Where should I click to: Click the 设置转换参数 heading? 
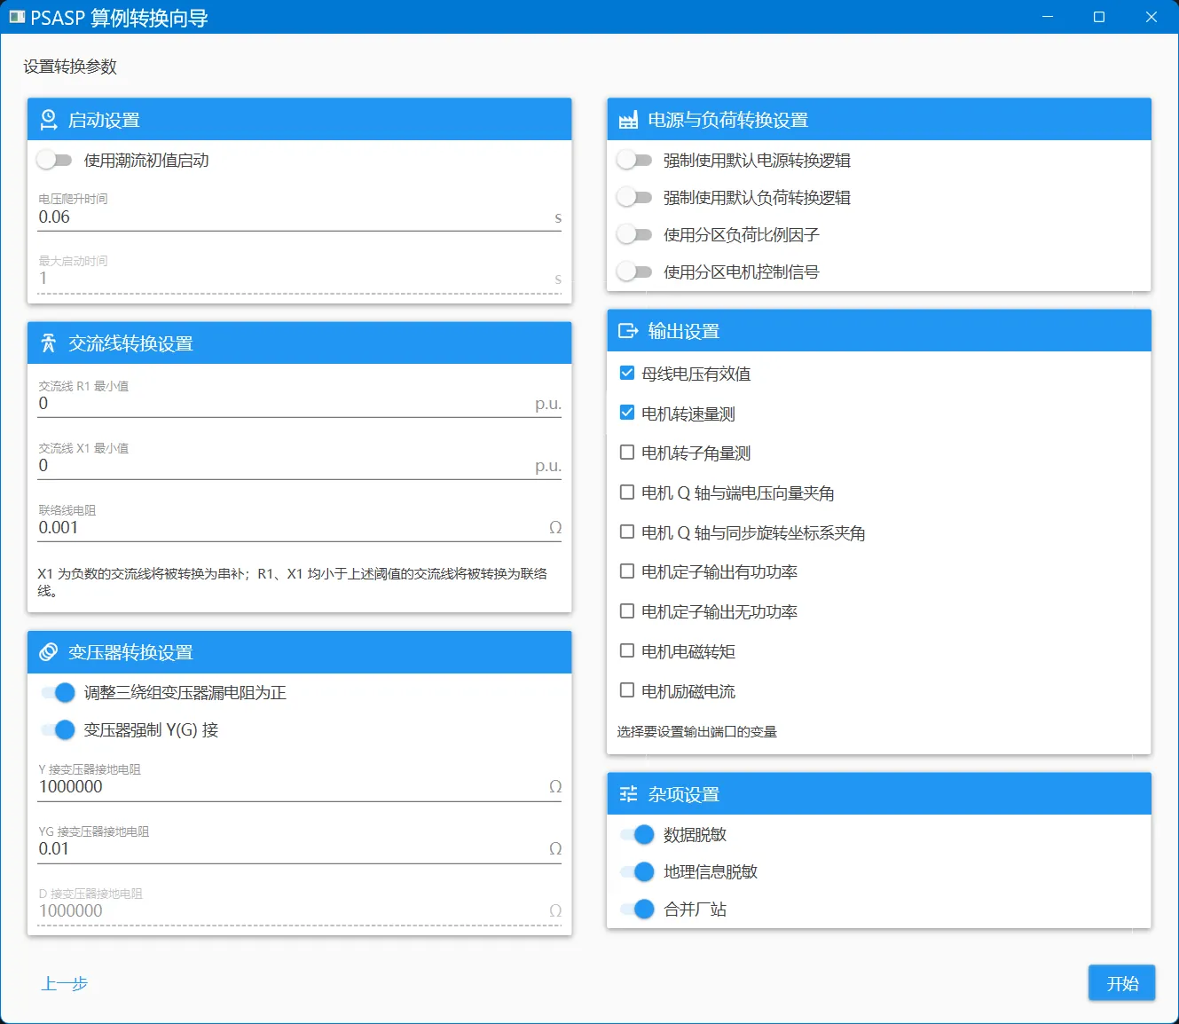[x=70, y=67]
